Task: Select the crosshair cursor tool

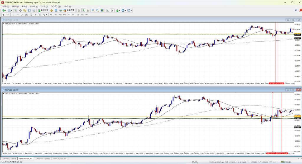Action: [8, 14]
